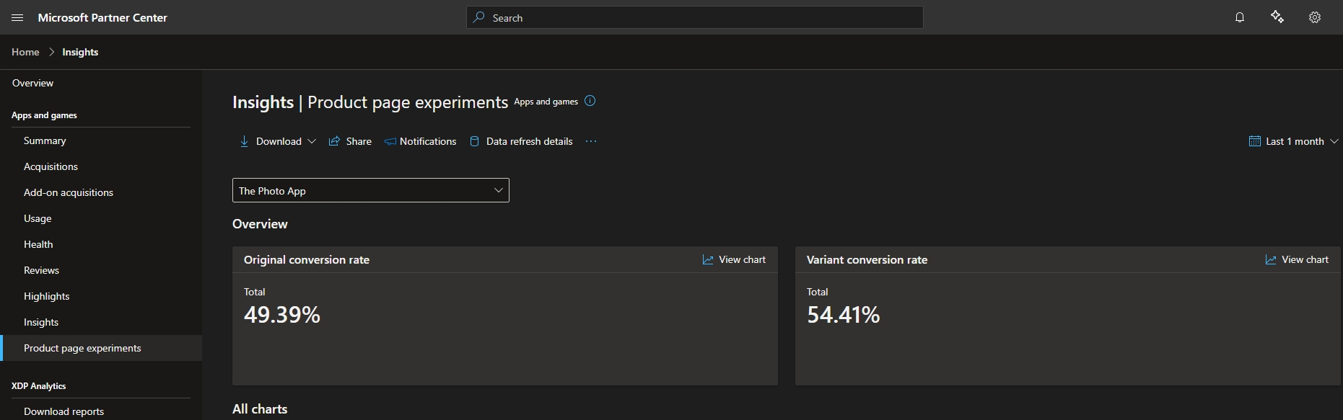
Task: Click the Download button label
Action: pos(279,141)
